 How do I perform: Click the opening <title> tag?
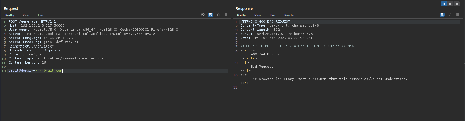pyautogui.click(x=248, y=50)
